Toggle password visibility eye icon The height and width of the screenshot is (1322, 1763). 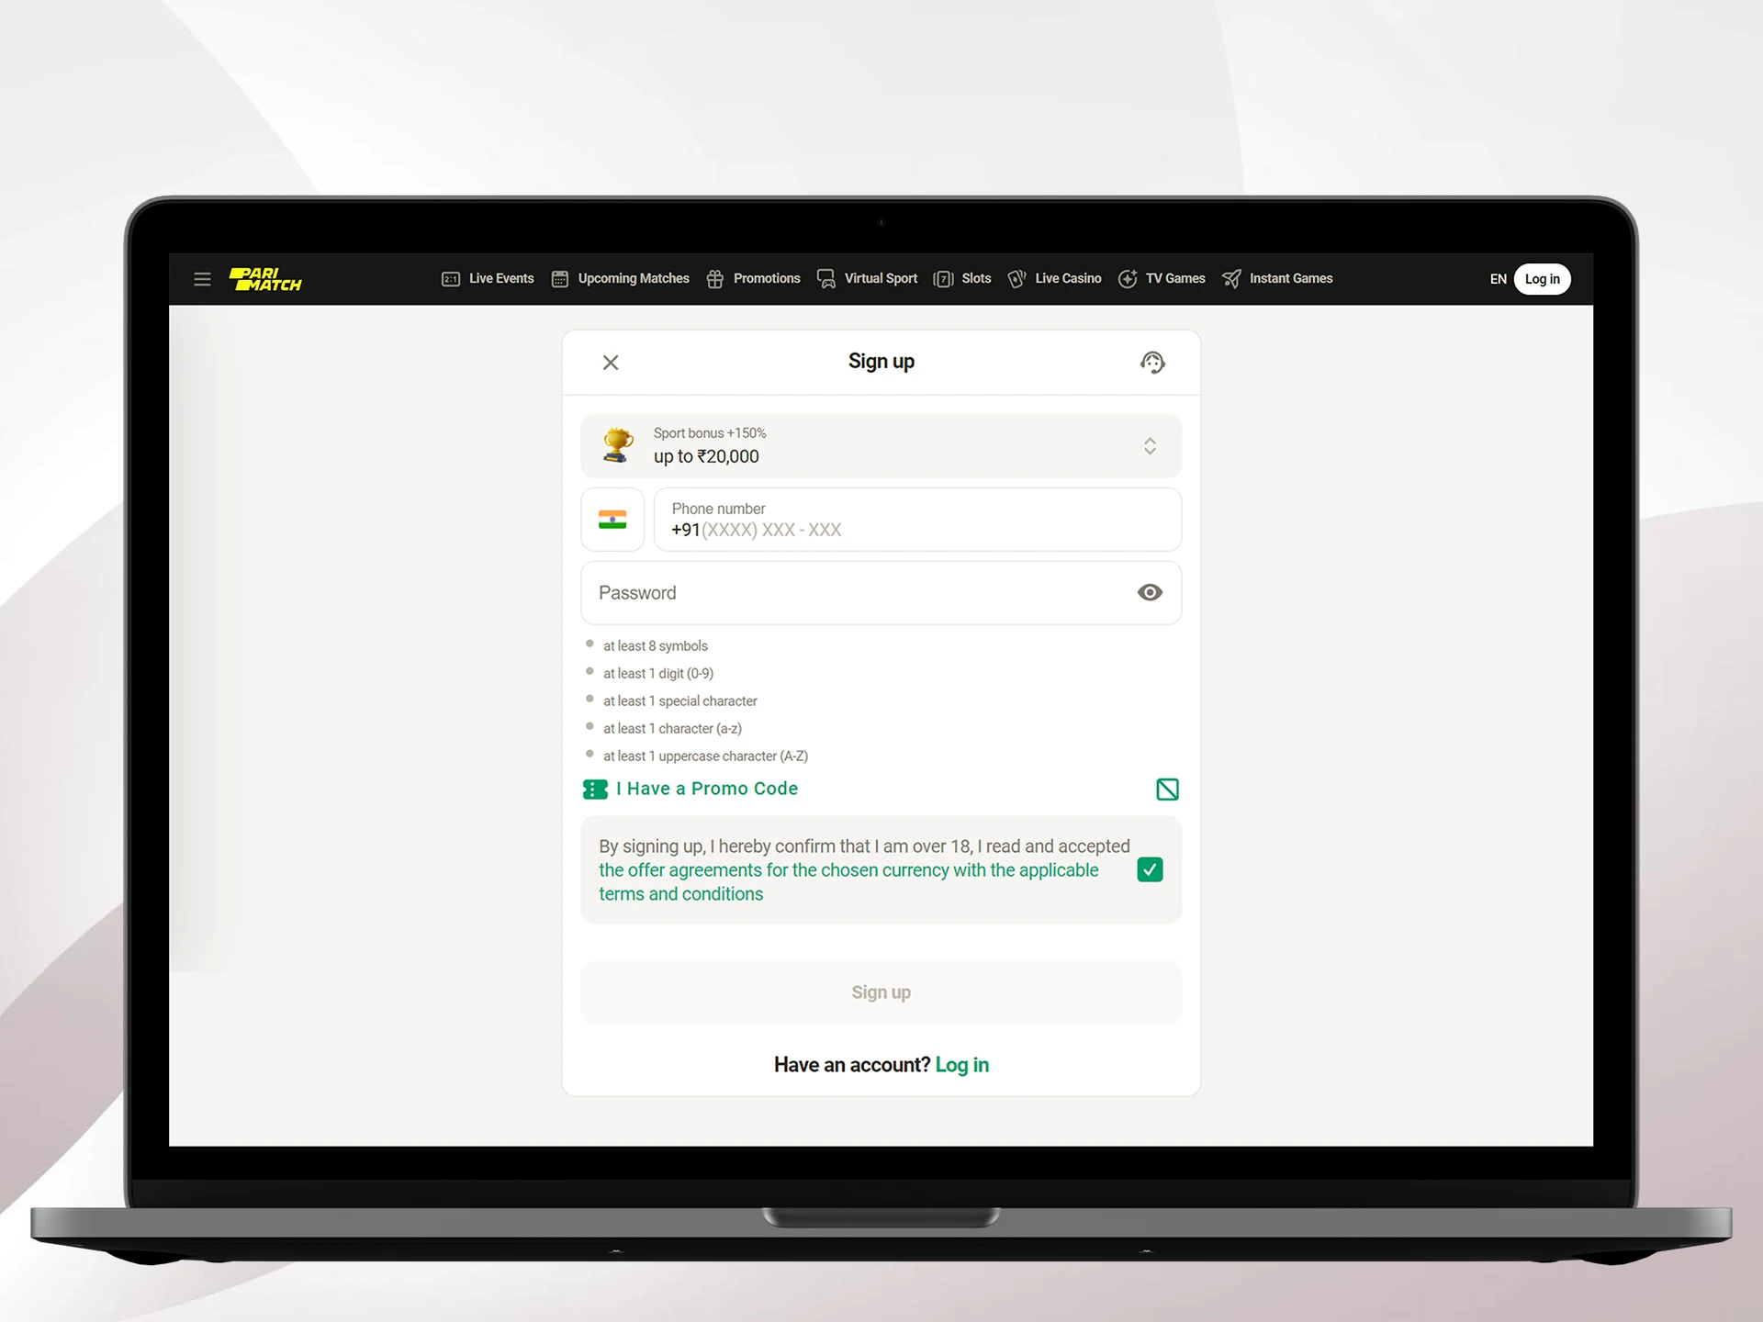[x=1150, y=593]
